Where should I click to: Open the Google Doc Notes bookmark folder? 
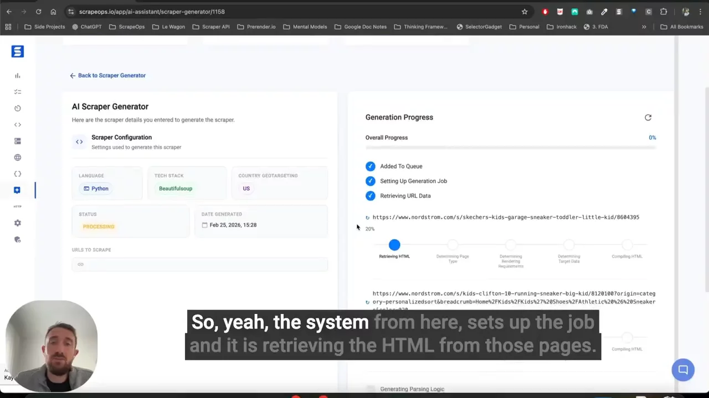tap(361, 27)
